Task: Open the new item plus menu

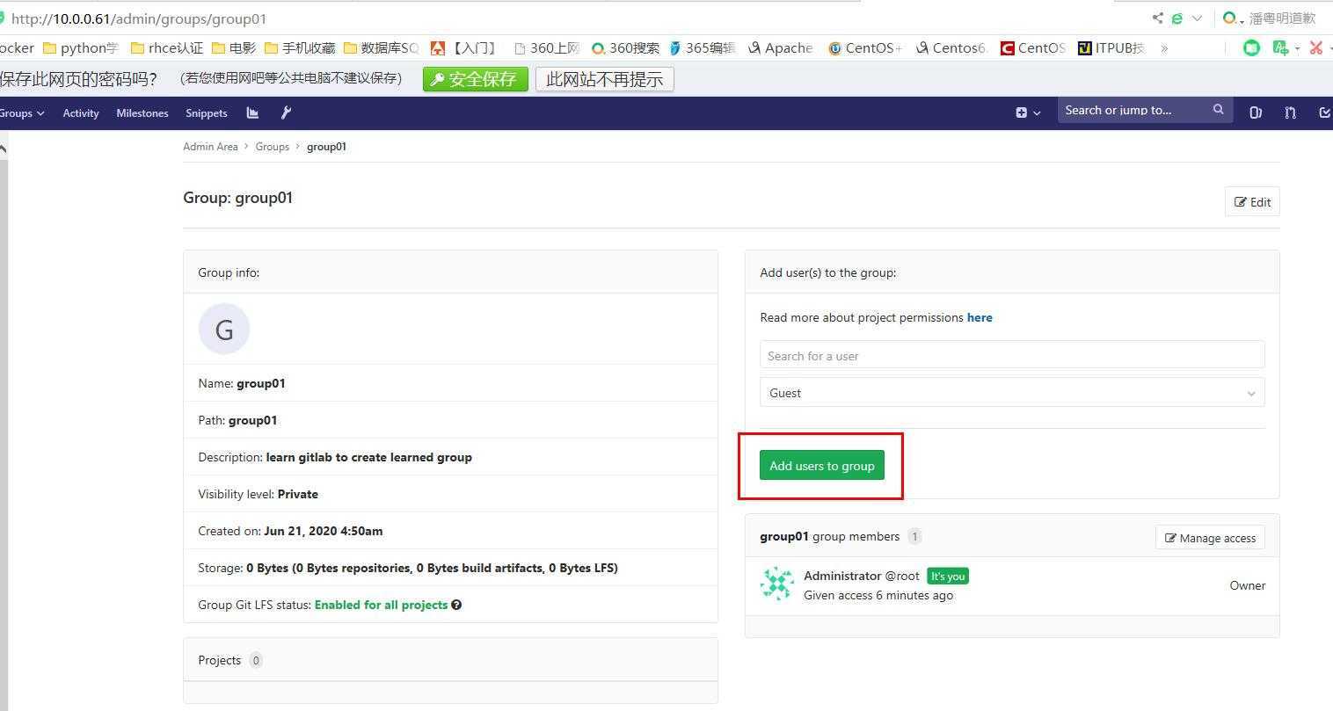Action: coord(1028,112)
